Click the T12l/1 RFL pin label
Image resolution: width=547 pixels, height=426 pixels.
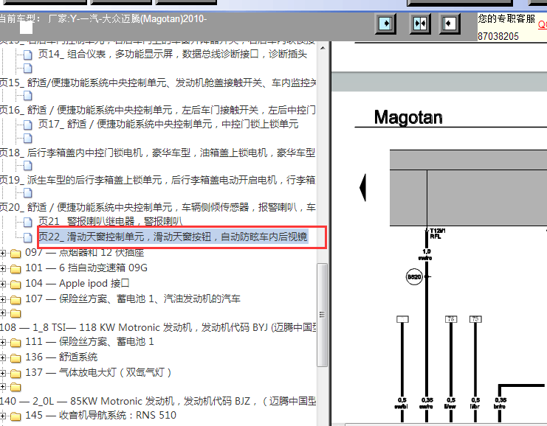point(437,234)
